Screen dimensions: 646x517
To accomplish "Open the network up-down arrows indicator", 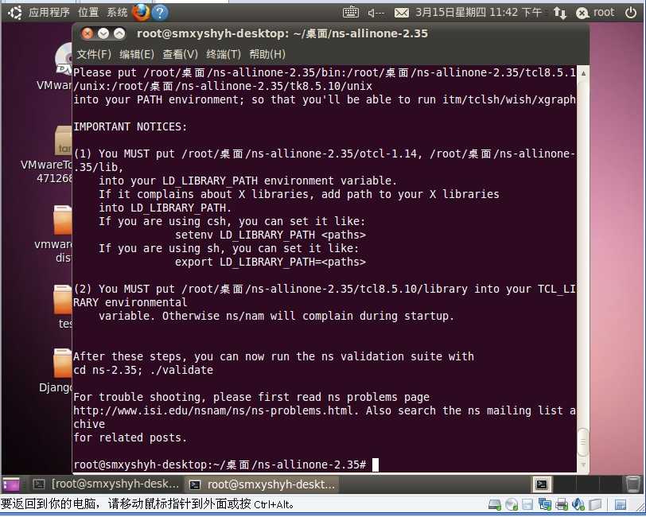I will pos(559,13).
